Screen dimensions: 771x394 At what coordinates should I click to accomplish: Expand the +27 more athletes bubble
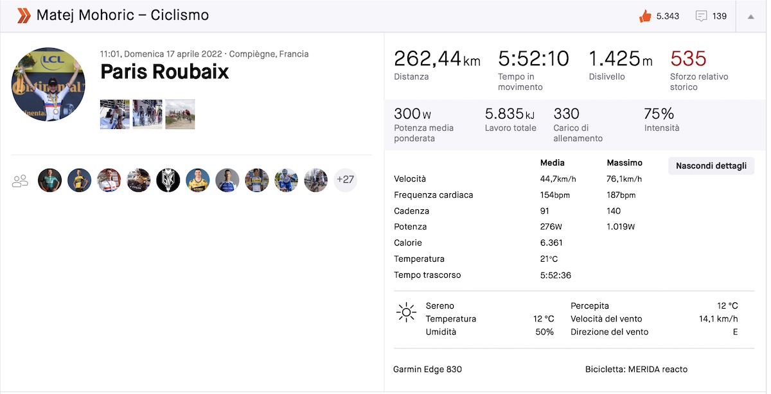(x=345, y=180)
